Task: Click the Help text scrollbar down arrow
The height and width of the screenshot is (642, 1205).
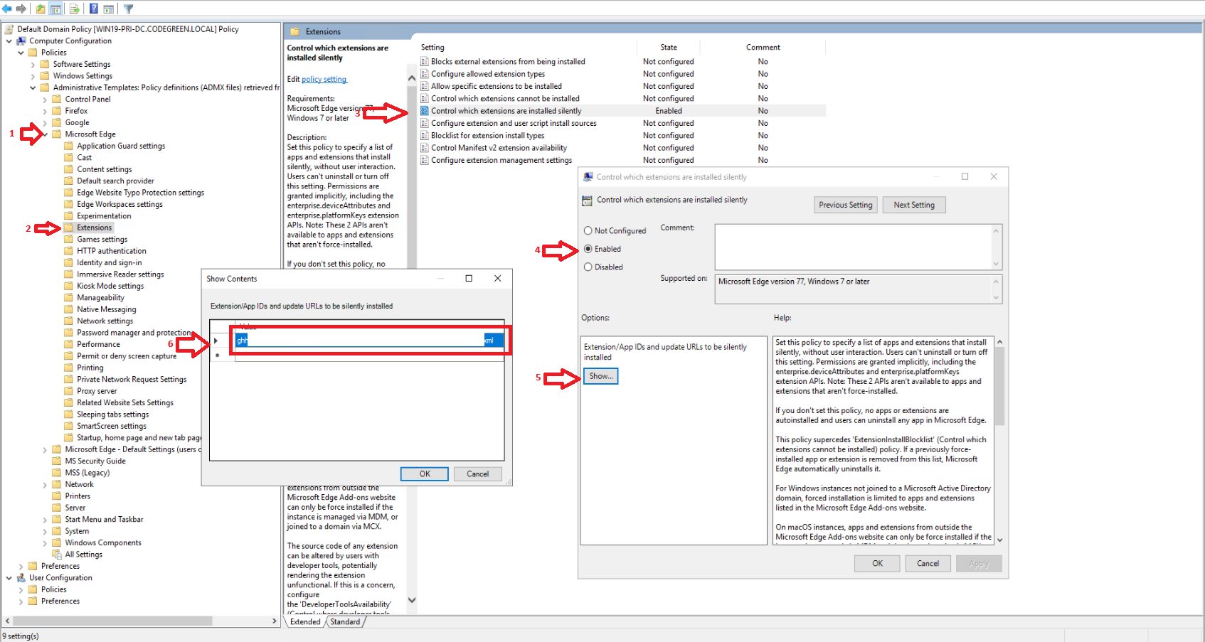Action: pyautogui.click(x=999, y=540)
